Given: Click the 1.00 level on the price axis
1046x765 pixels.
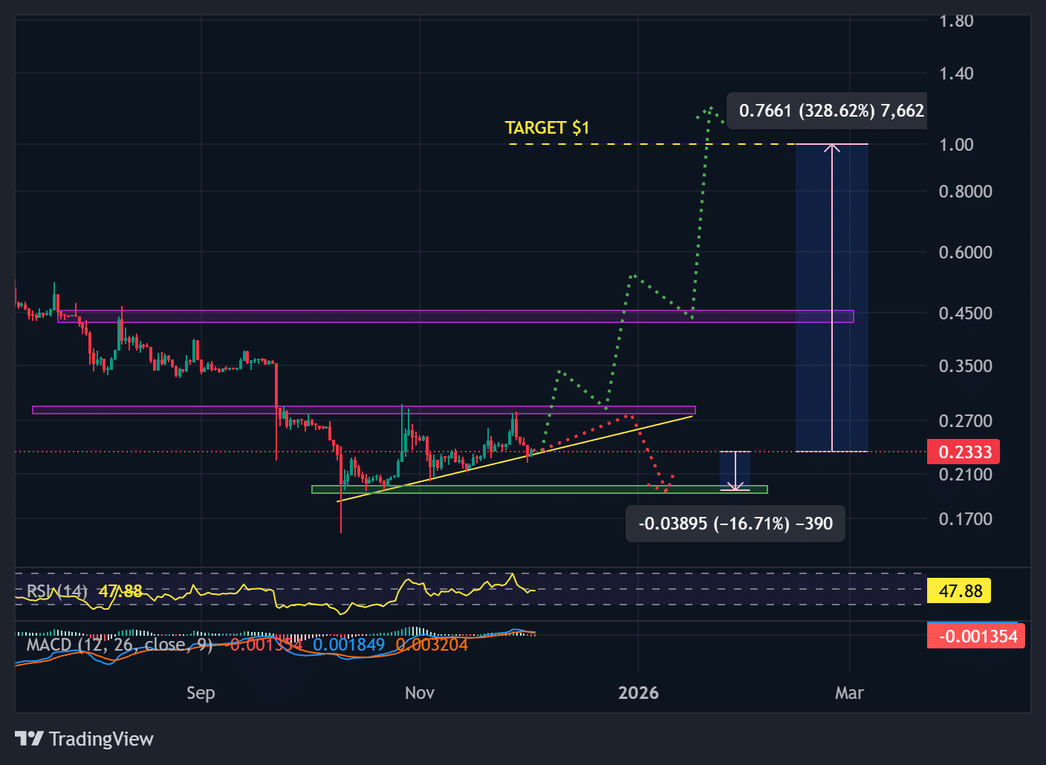Looking at the screenshot, I should pos(956,145).
